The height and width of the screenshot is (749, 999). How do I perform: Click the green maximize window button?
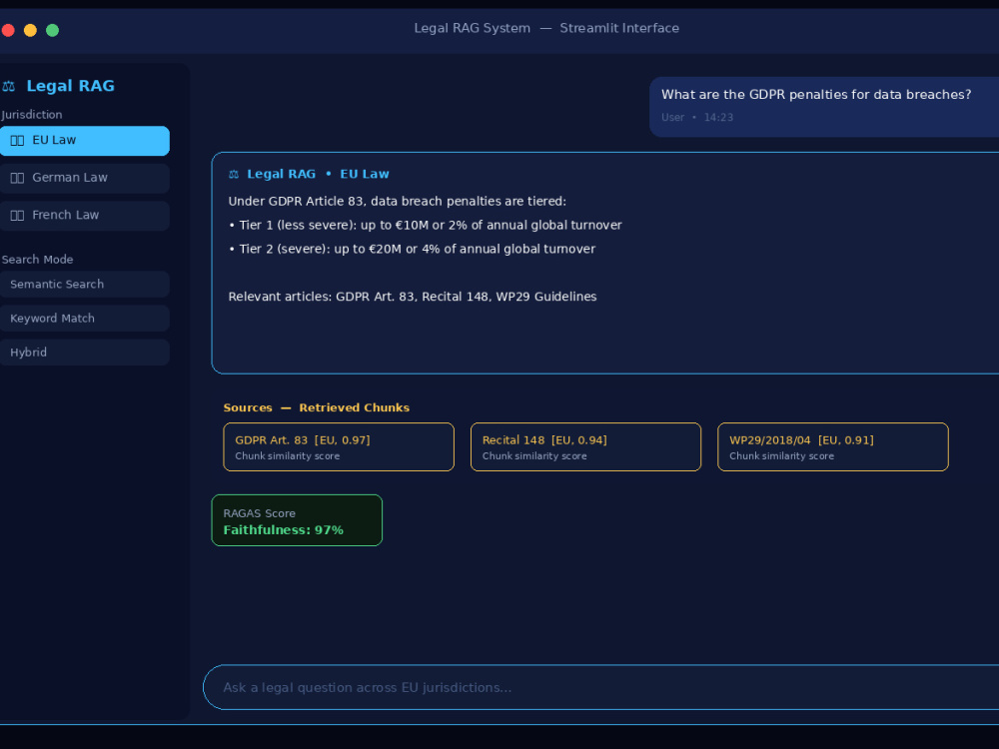pos(52,30)
